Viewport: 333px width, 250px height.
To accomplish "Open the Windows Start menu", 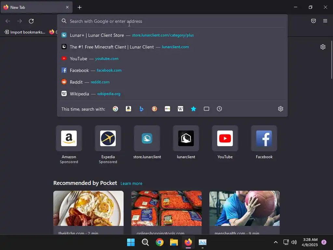I will pos(131,242).
